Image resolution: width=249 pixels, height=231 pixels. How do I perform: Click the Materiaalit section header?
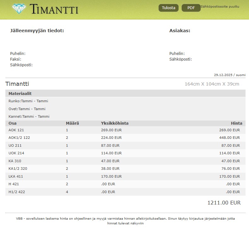pos(20,94)
